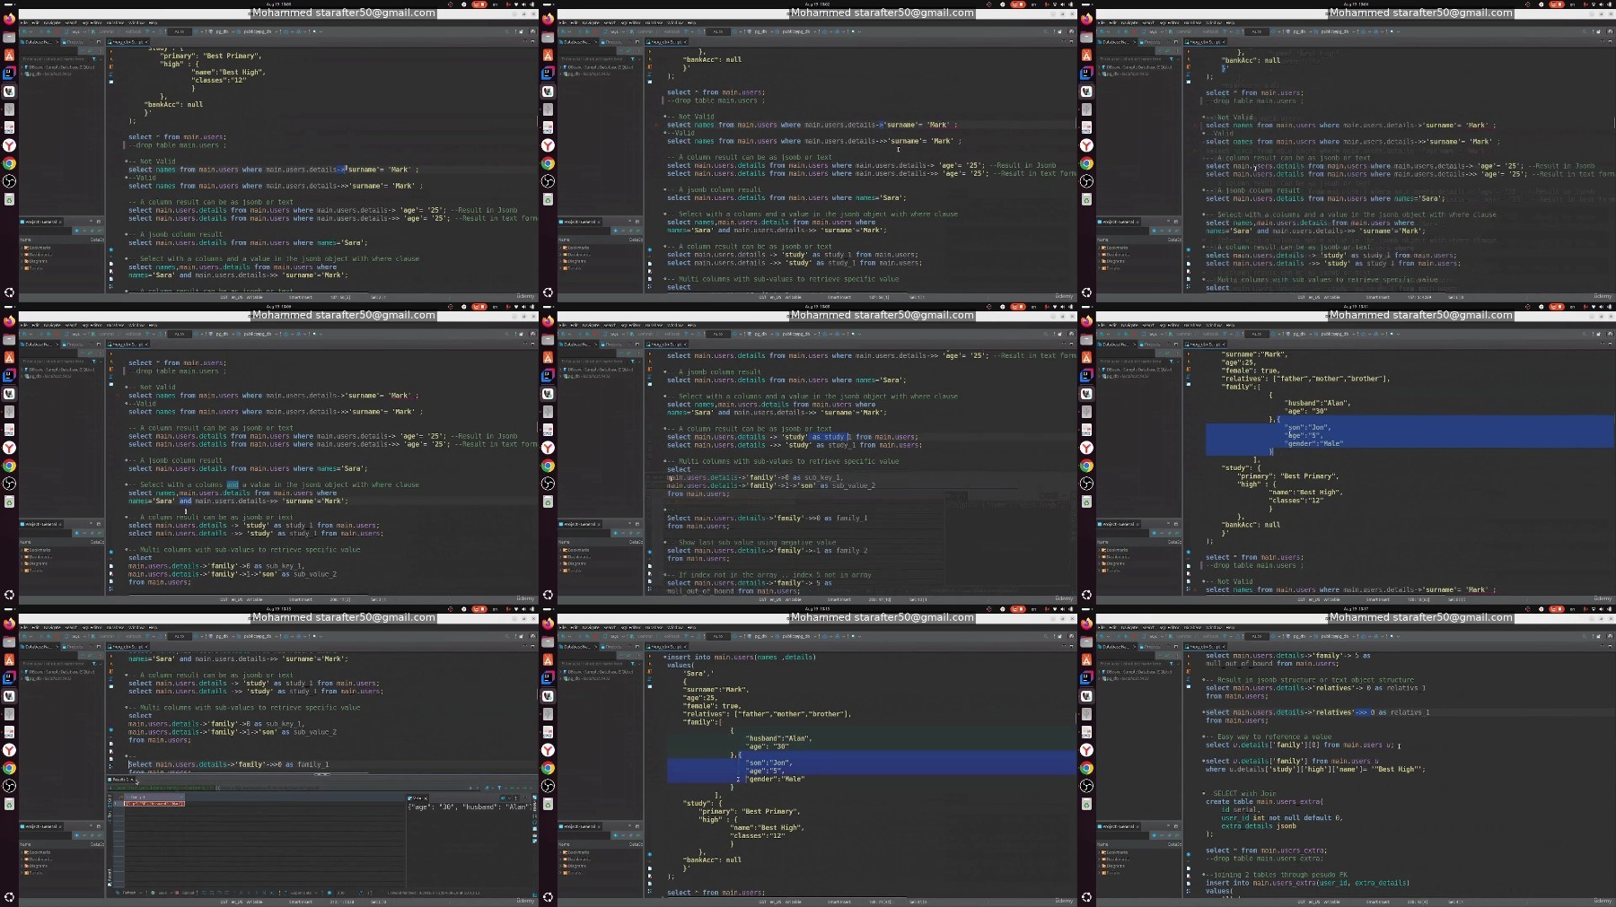Open Firefox from the dock in top-left frame
1616x907 pixels.
coord(9,19)
